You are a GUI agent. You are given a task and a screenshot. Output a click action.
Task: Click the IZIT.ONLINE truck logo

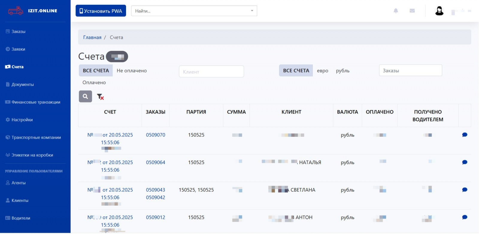point(16,11)
